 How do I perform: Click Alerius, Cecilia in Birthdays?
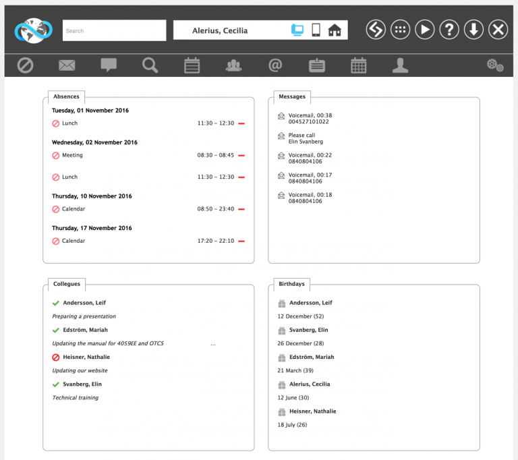[x=310, y=384]
